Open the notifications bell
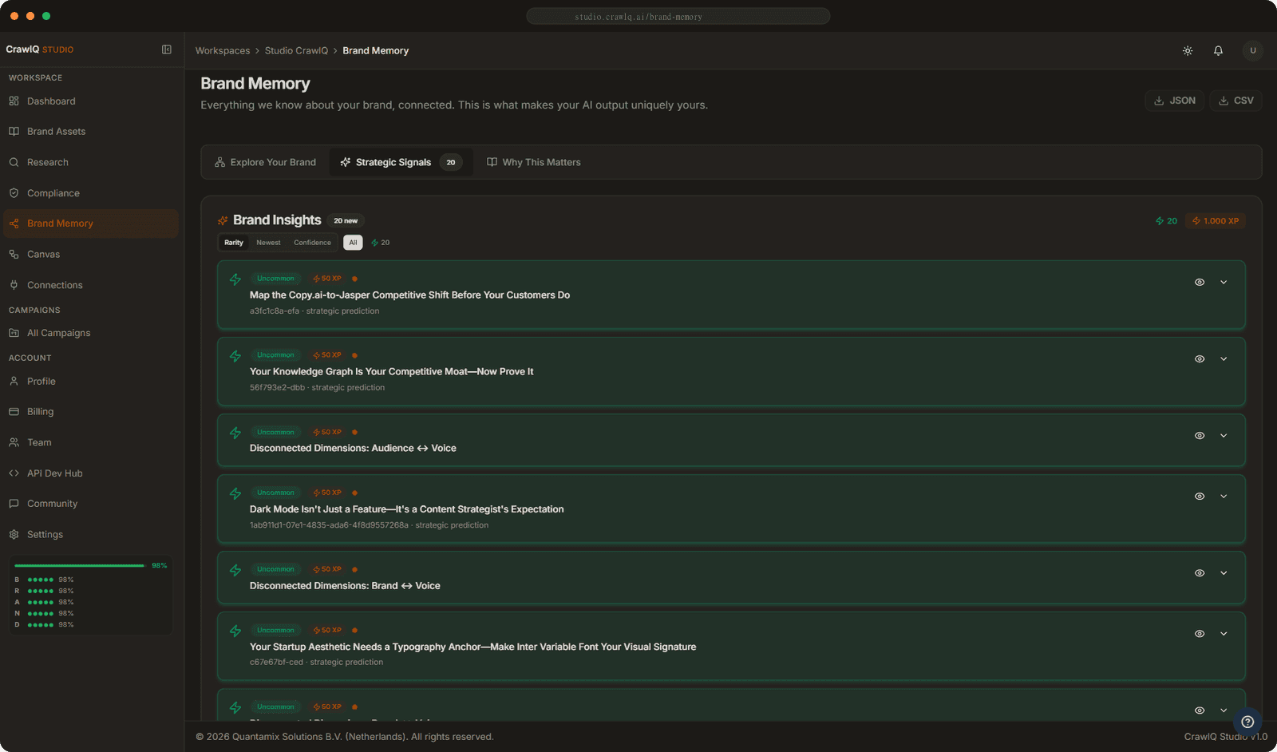This screenshot has height=752, width=1277. click(x=1218, y=50)
